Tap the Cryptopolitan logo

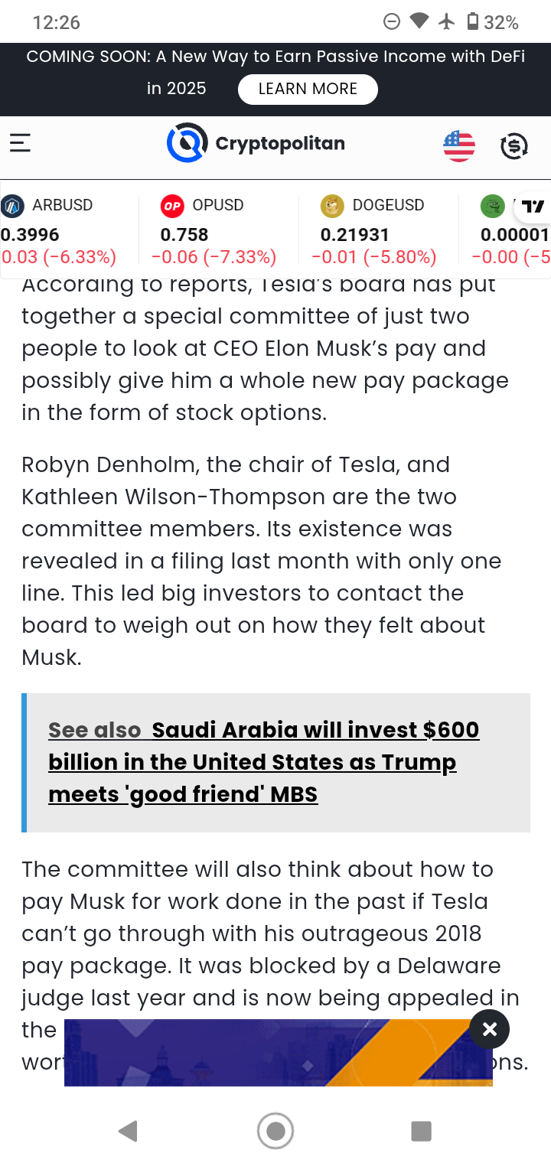[x=256, y=143]
